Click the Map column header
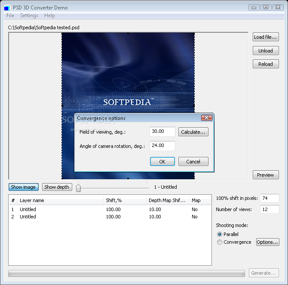The image size is (288, 285). pyautogui.click(x=200, y=200)
